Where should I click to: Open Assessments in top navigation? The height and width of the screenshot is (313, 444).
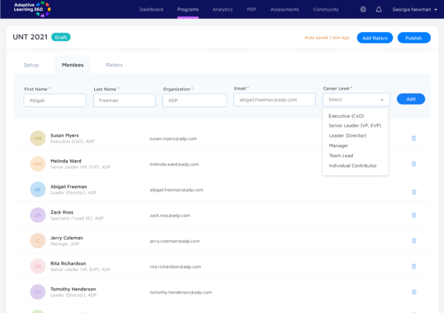[285, 9]
